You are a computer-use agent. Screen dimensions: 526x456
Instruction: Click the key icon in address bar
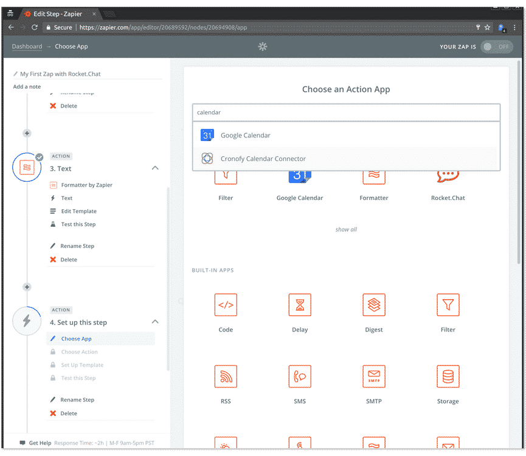478,27
